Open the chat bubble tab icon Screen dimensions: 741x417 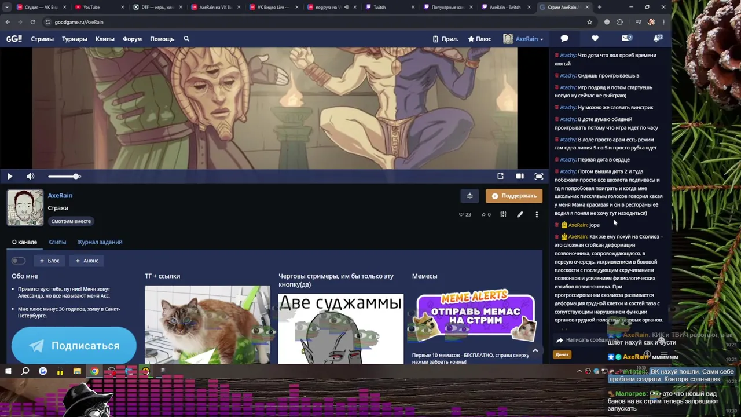[x=564, y=38]
